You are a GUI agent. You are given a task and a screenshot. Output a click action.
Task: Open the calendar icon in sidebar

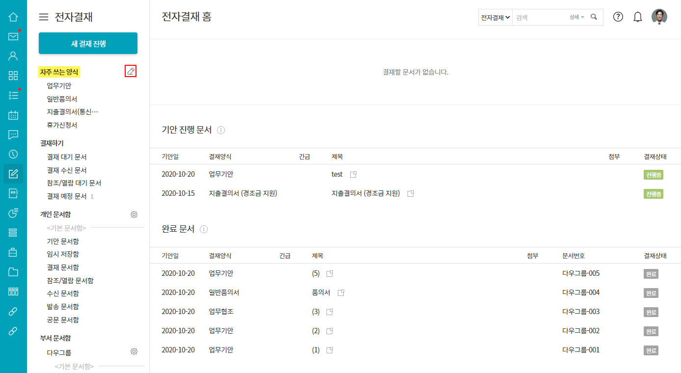[x=13, y=115]
